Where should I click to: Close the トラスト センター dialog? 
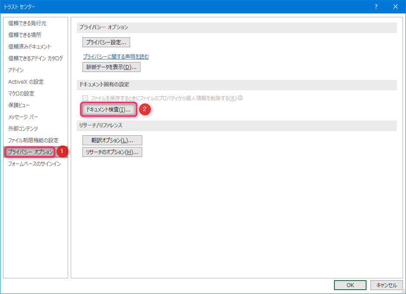396,7
